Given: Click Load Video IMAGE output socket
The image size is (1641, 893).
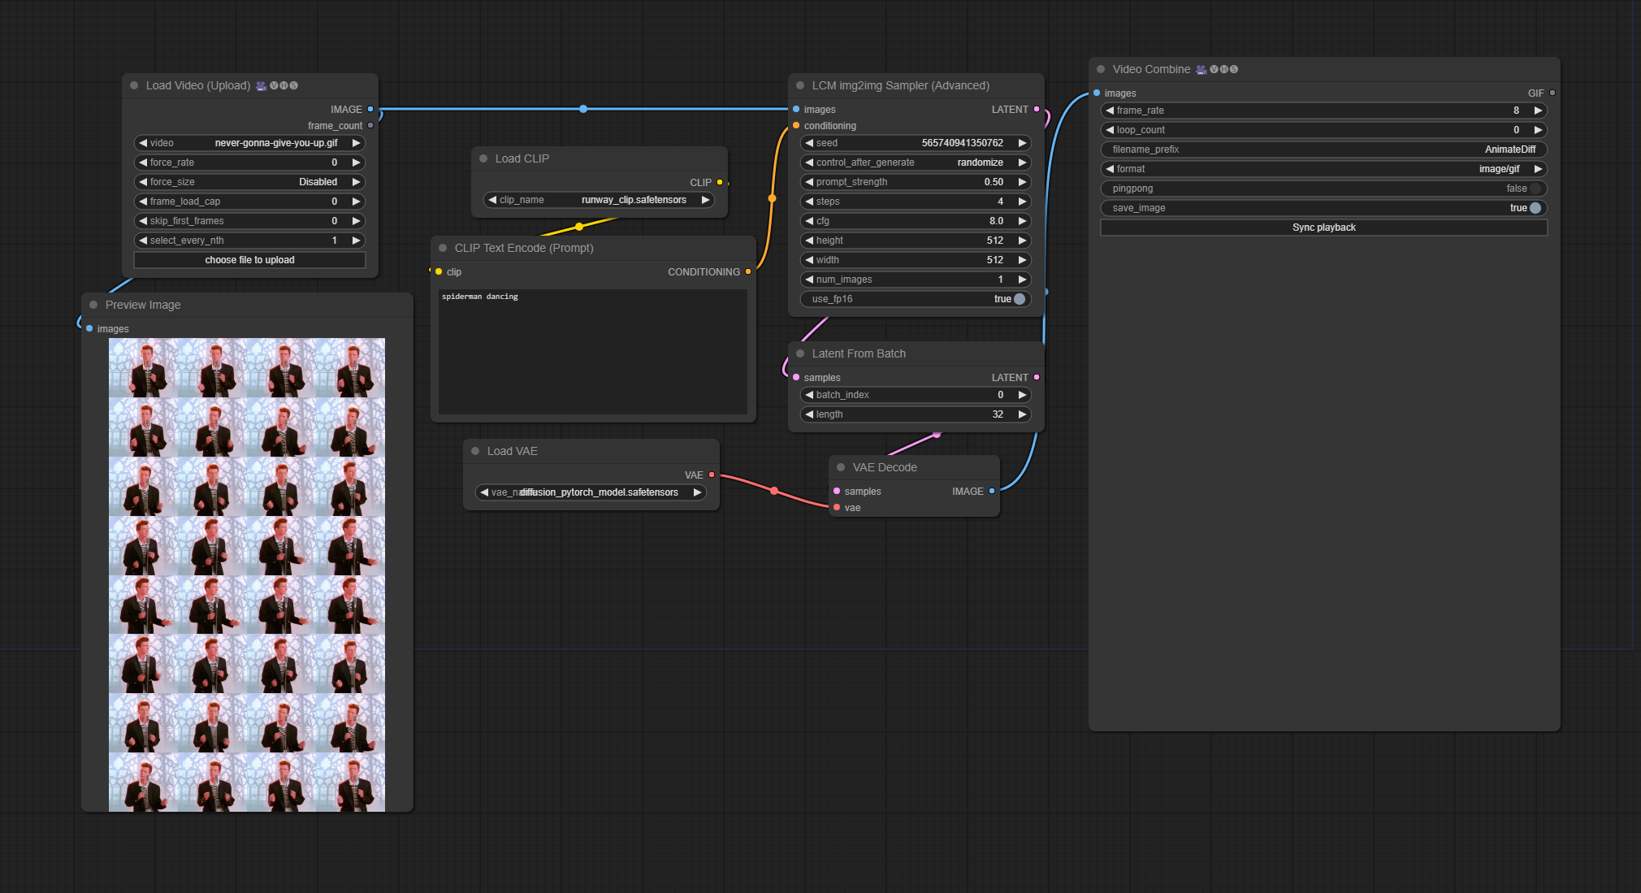Looking at the screenshot, I should (x=370, y=109).
